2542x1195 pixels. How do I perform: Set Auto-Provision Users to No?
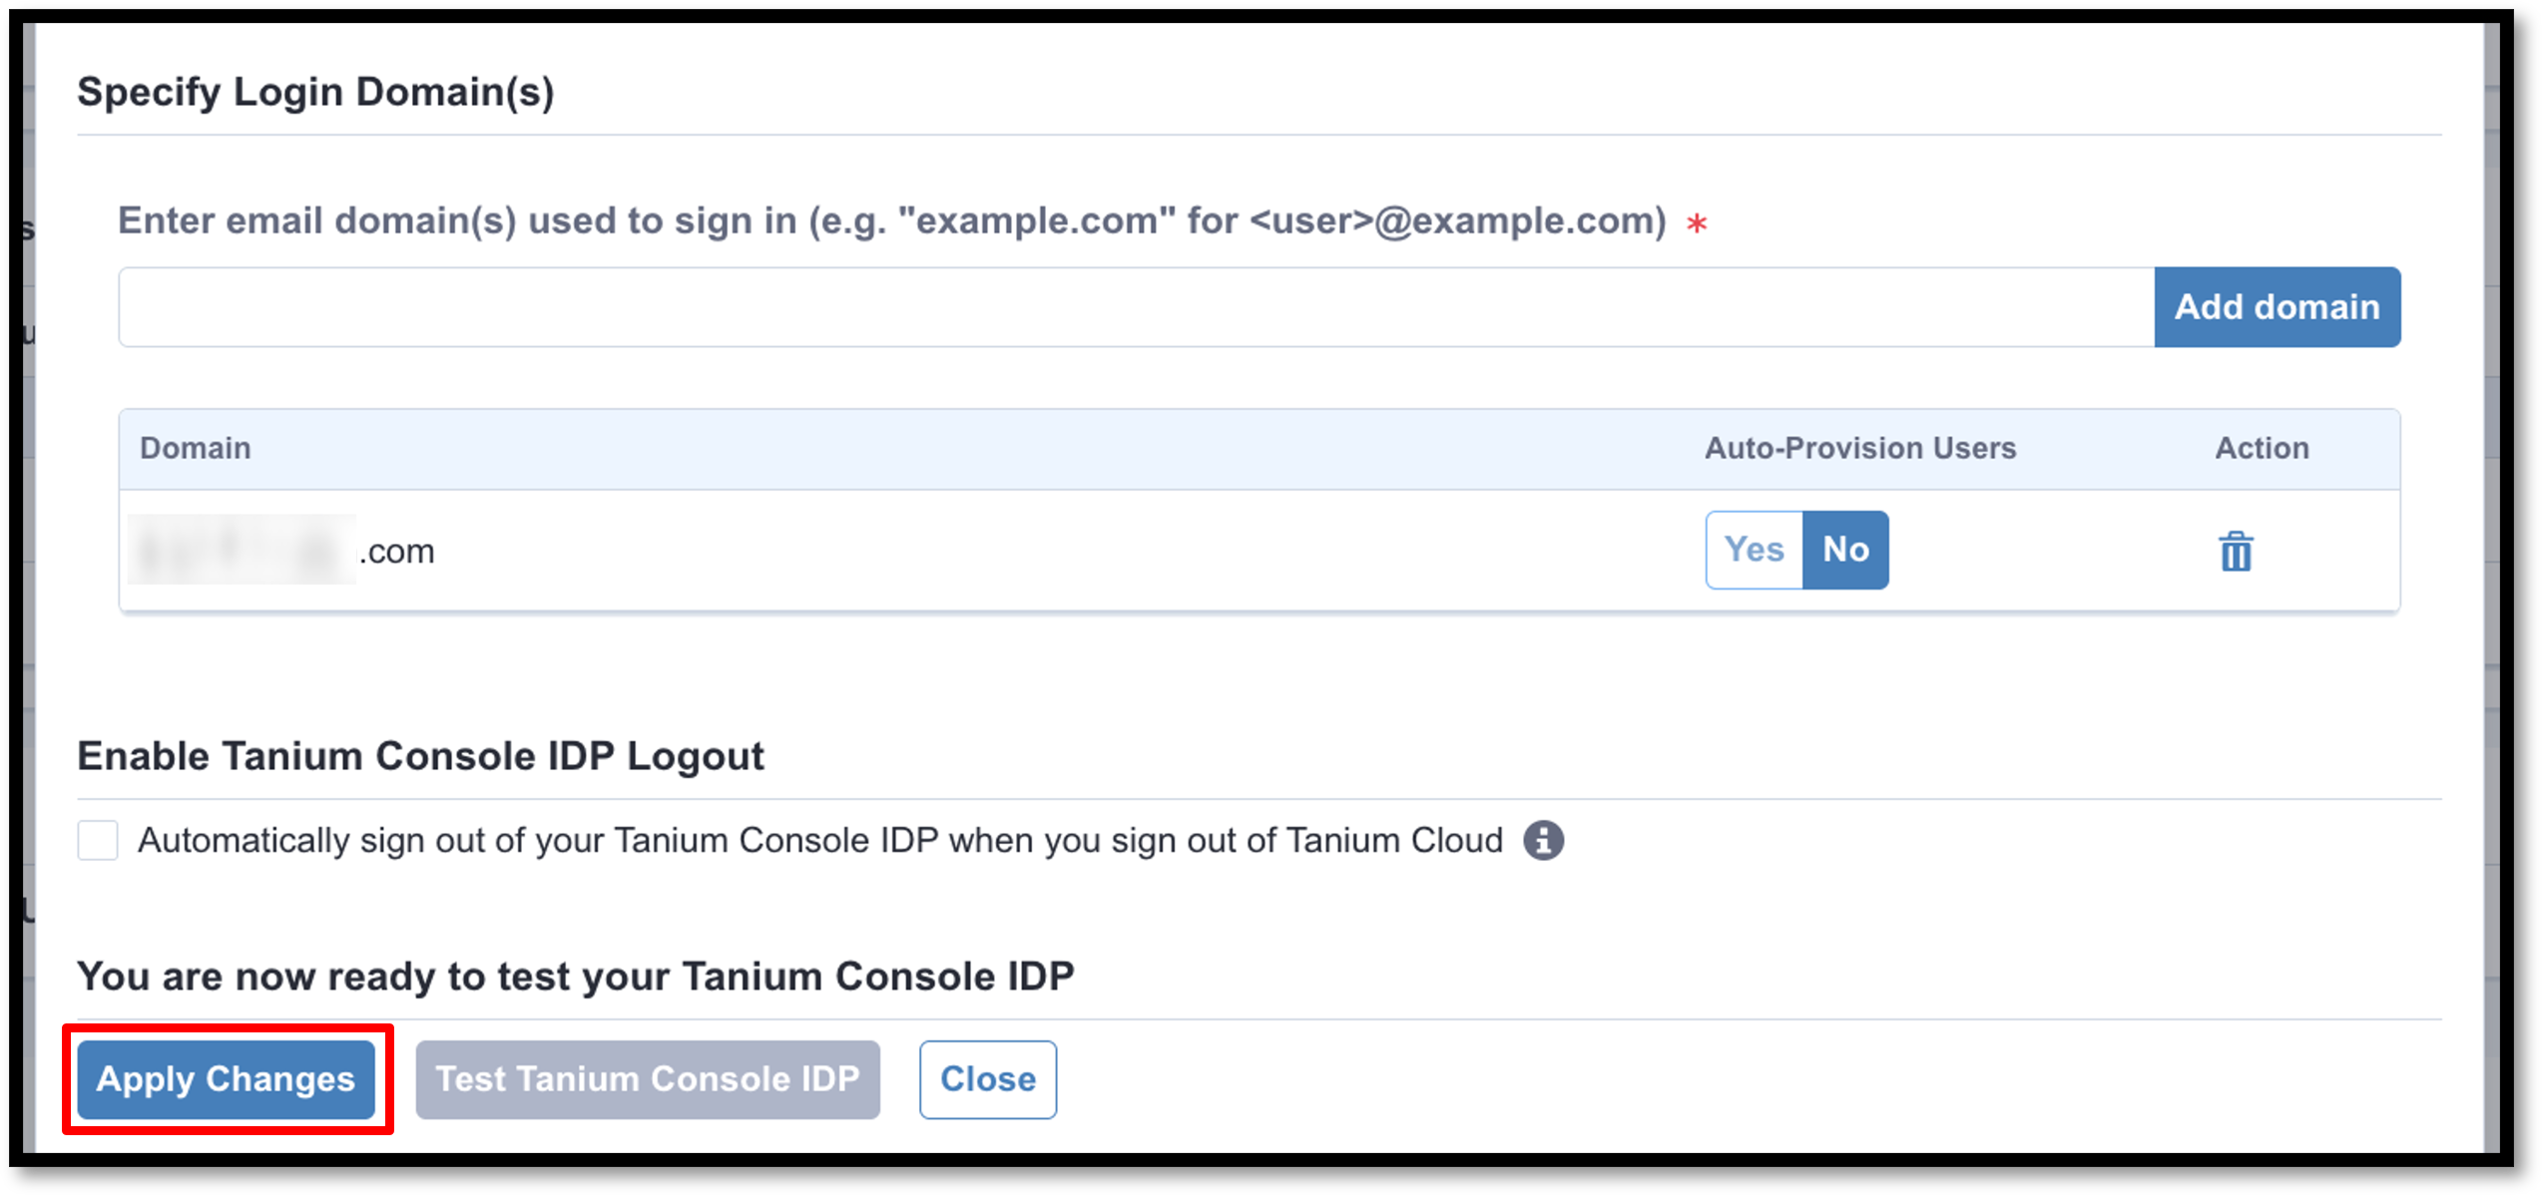click(x=1845, y=550)
